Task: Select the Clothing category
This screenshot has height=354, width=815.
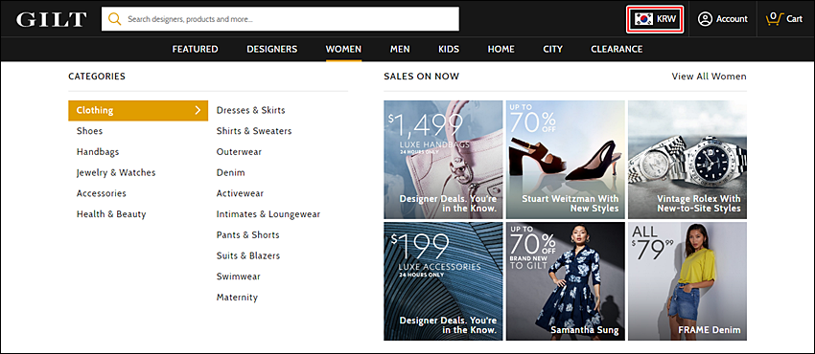Action: (x=138, y=110)
